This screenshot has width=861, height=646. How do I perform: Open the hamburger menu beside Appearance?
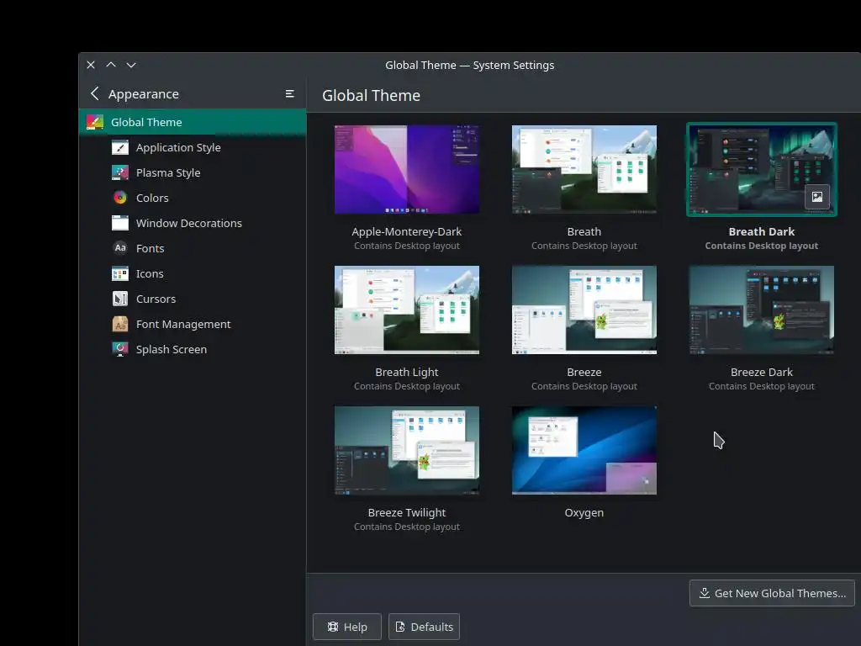point(289,94)
